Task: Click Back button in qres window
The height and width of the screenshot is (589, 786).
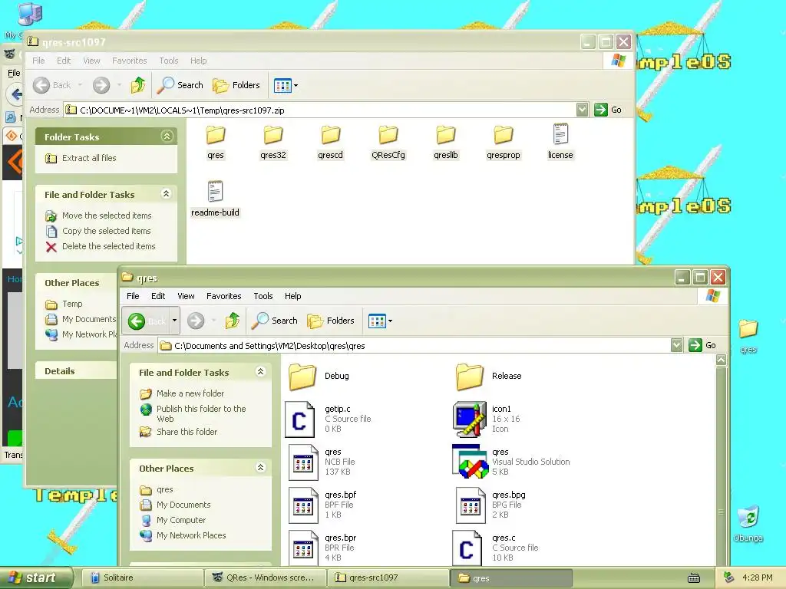Action: pyautogui.click(x=147, y=321)
